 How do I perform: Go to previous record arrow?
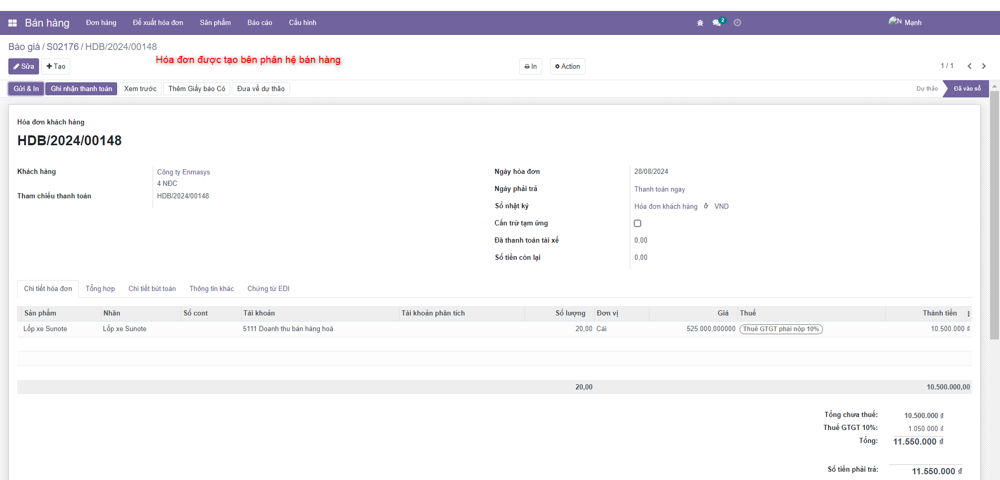[969, 66]
